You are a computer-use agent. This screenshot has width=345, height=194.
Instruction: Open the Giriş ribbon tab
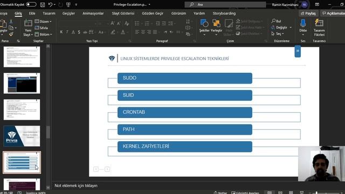[x=18, y=13]
